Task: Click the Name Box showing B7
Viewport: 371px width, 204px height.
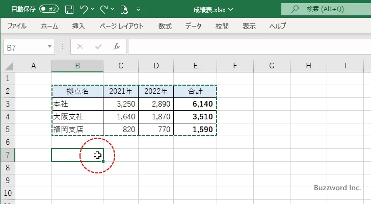Action: click(25, 47)
